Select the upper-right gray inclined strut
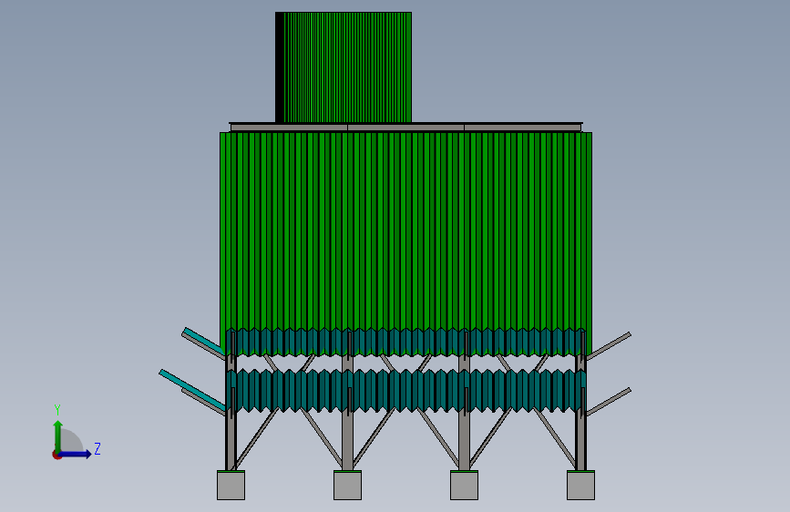Viewport: 790px width, 512px height. (x=609, y=345)
